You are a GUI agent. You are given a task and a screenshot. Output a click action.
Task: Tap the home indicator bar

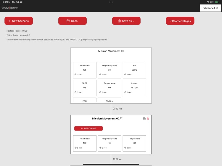pos(111,164)
